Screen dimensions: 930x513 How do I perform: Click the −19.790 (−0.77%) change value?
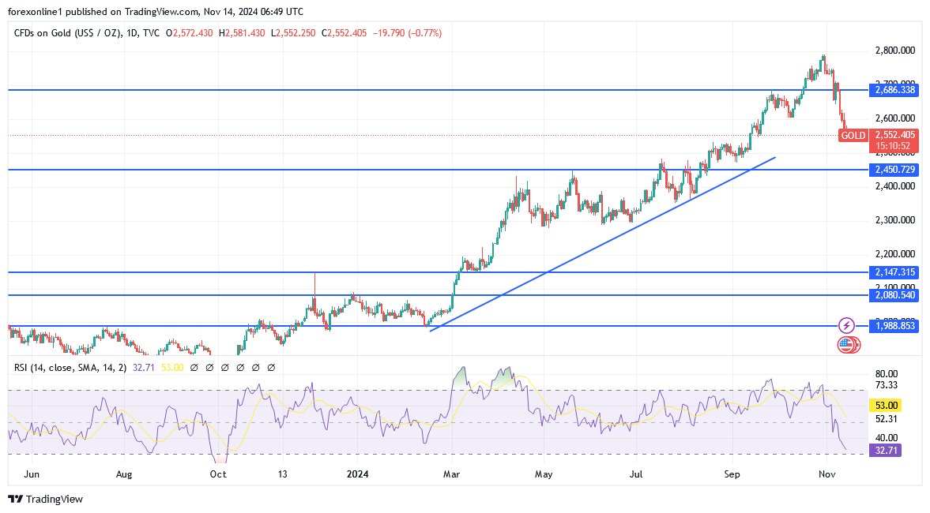[x=408, y=33]
